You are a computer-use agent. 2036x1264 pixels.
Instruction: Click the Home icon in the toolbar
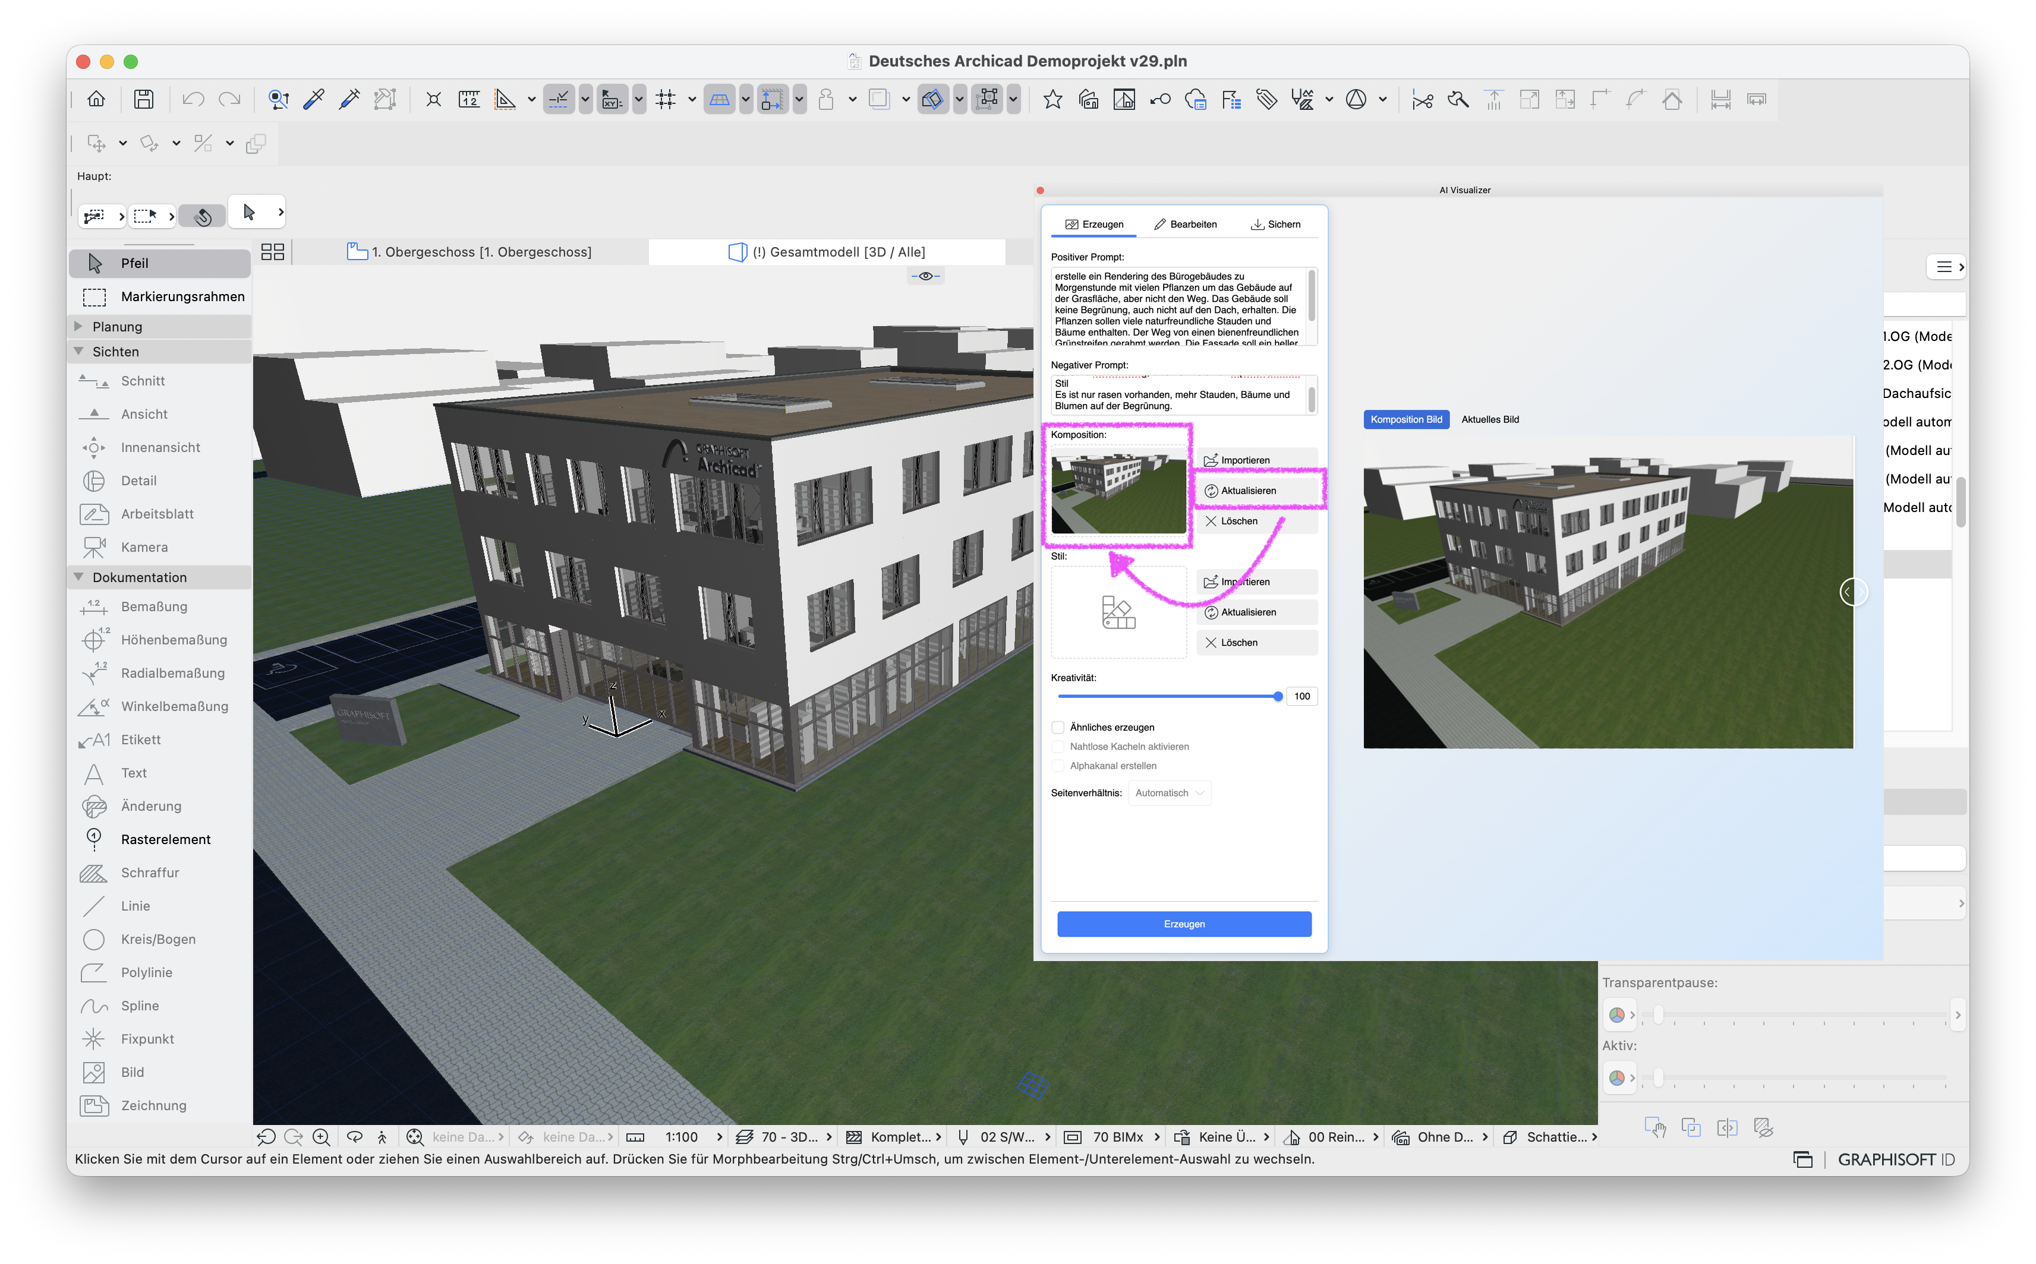[96, 99]
